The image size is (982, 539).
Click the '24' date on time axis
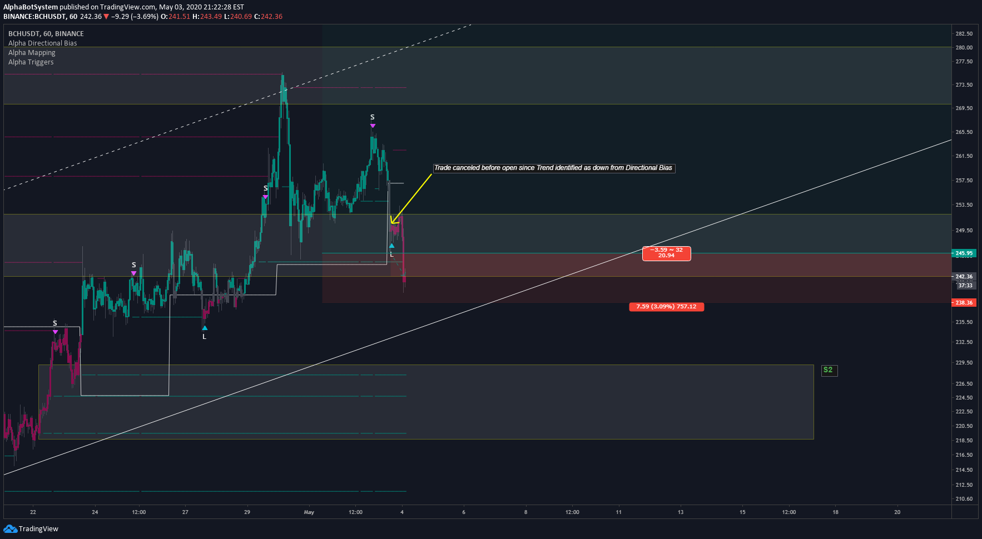point(95,512)
